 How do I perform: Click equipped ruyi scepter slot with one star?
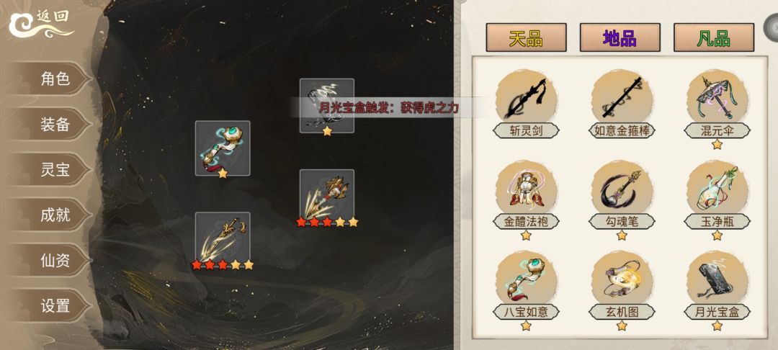coord(223,148)
